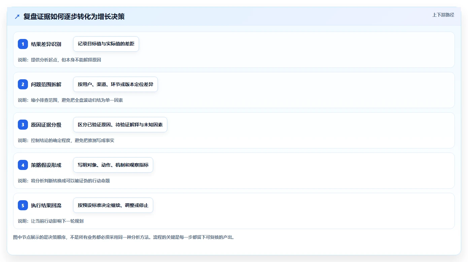468x262 pixels.
Task: Click the arrow icon beside the title
Action: tap(17, 17)
